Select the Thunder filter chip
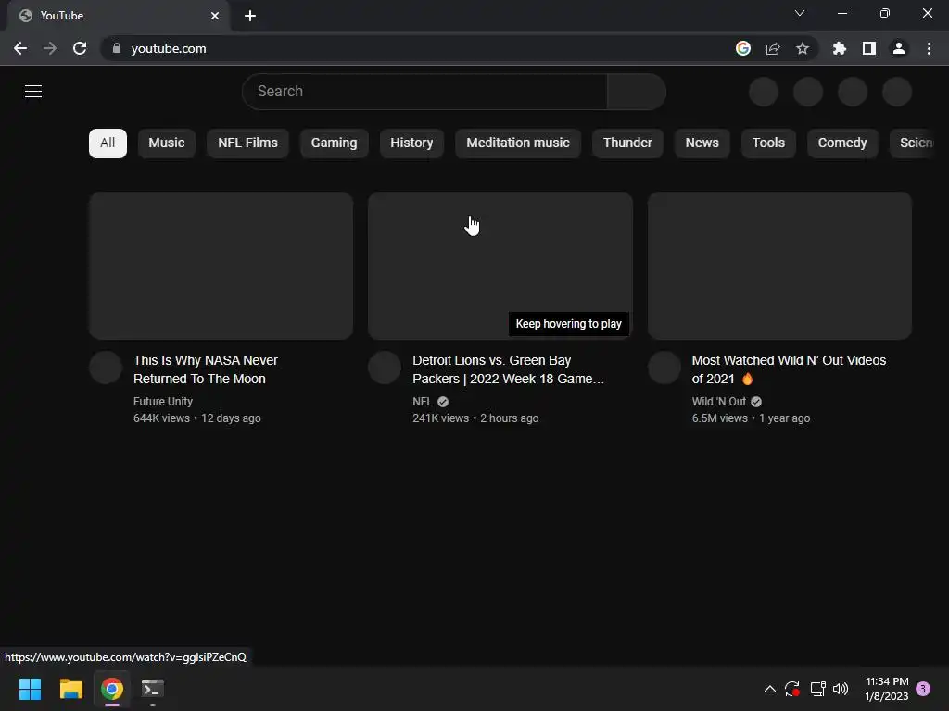Screen dimensions: 949x711 (x=627, y=143)
